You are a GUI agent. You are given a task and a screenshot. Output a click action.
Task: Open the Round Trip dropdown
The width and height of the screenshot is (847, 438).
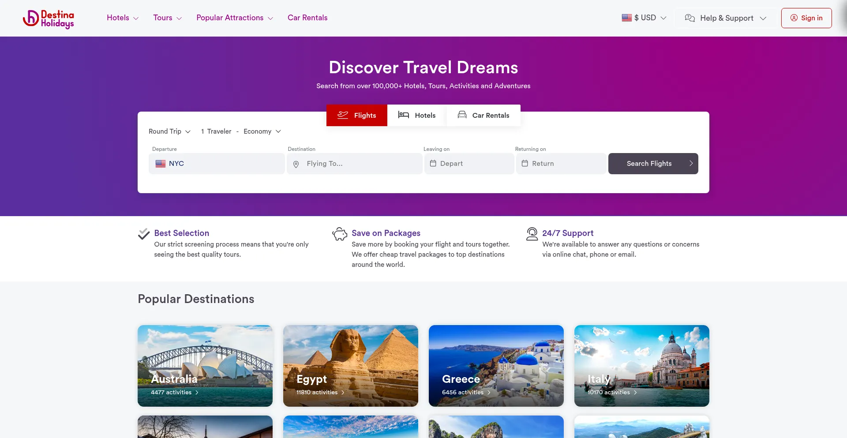[169, 131]
